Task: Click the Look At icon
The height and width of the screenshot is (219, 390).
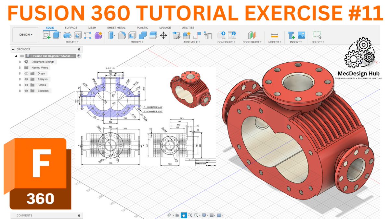Action: (177, 215)
